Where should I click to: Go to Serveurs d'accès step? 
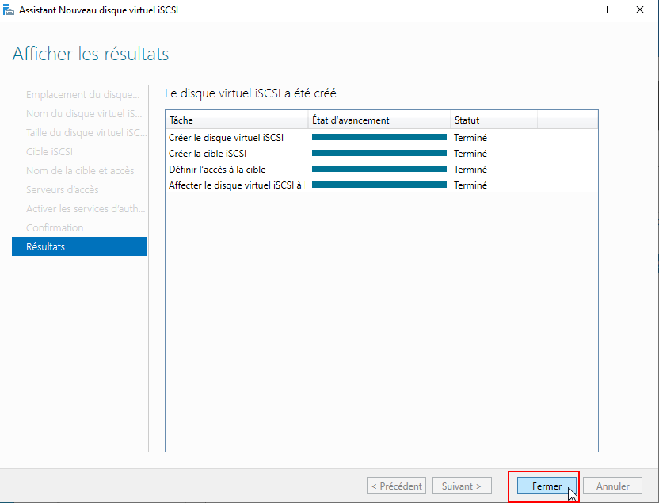(62, 189)
